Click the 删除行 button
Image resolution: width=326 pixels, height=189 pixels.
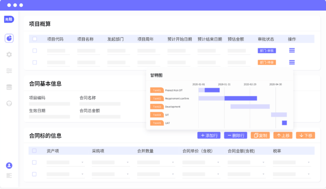235,135
